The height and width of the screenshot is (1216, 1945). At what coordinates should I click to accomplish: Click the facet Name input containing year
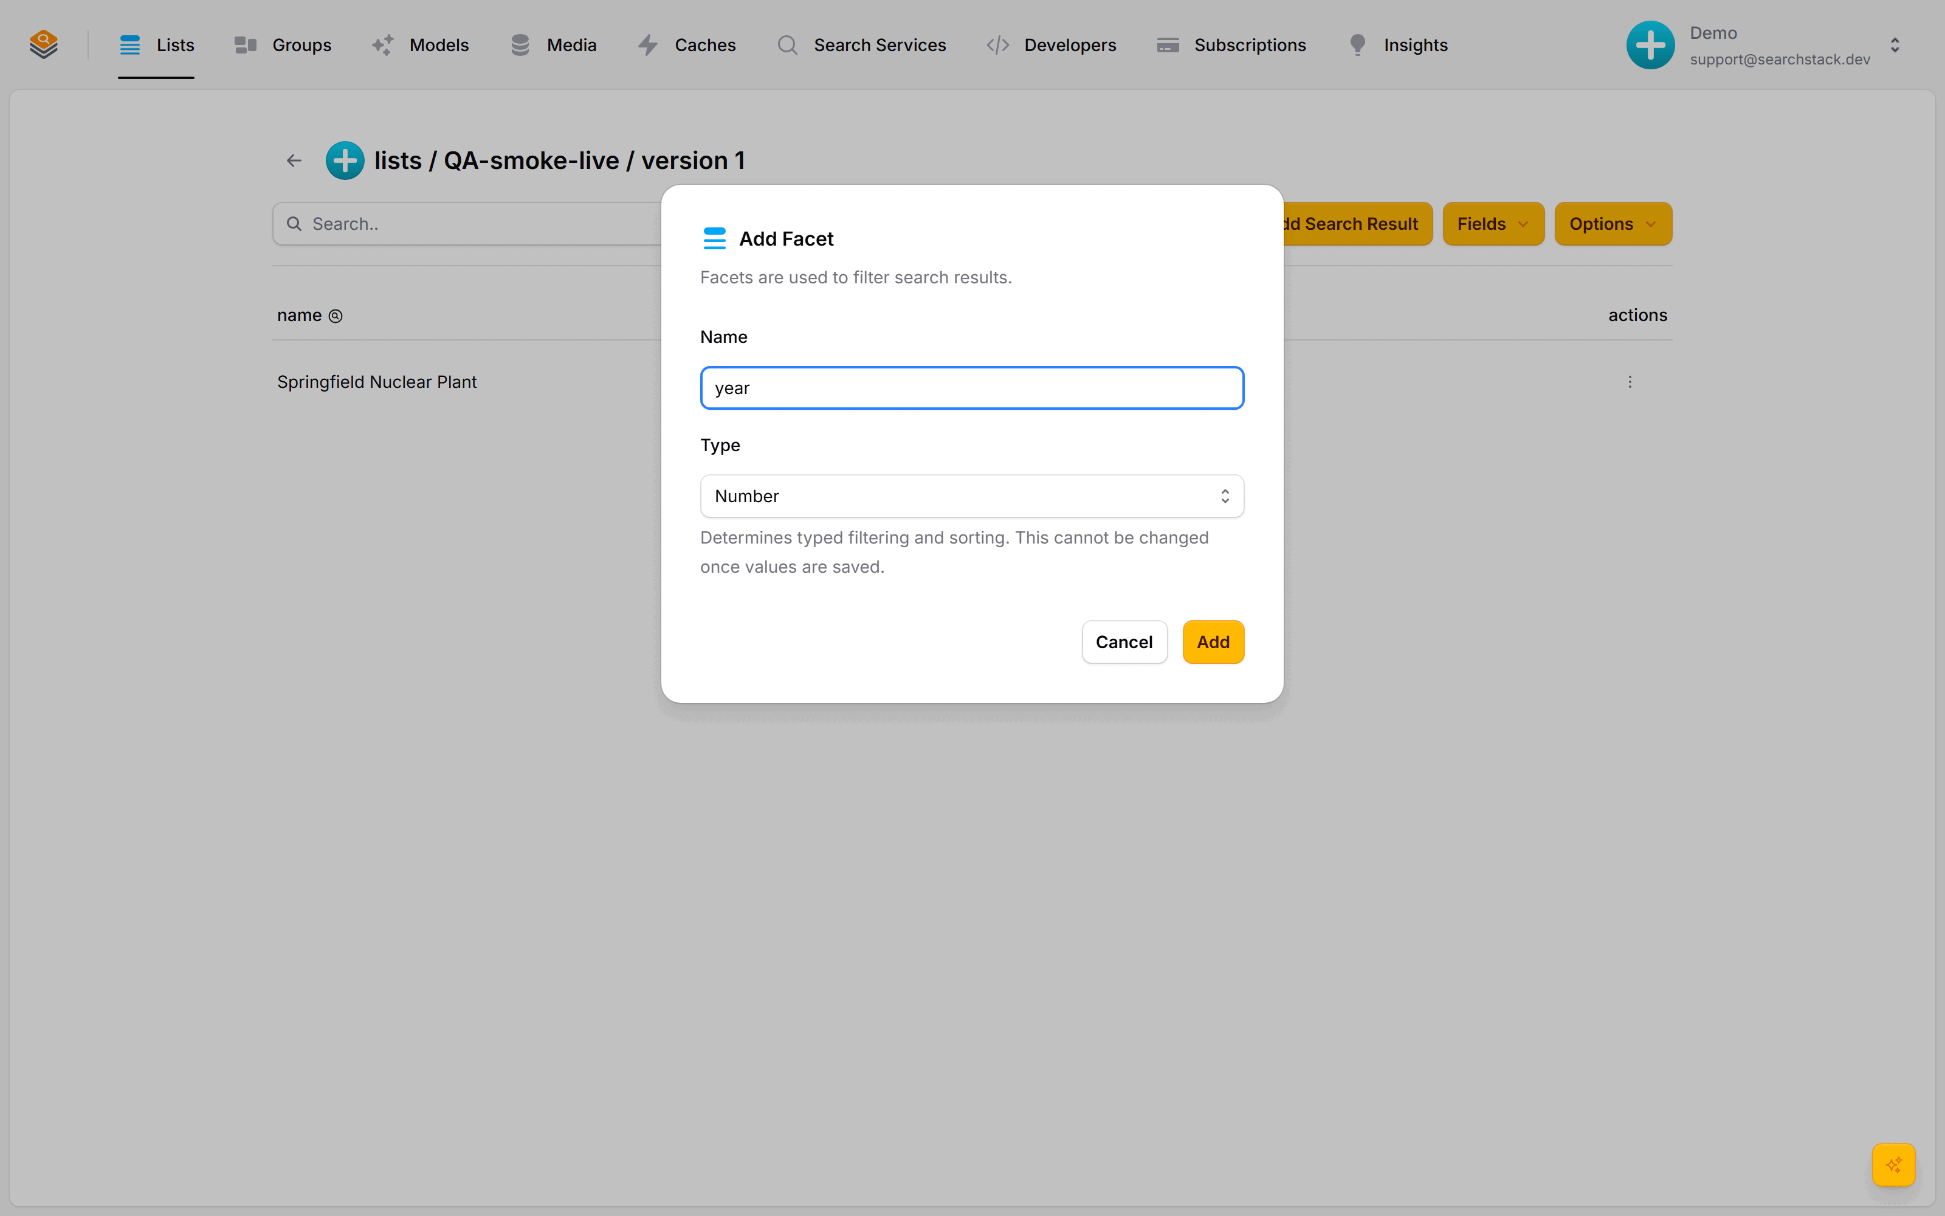pos(972,388)
